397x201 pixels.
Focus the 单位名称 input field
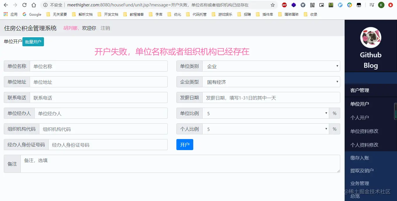pyautogui.click(x=99, y=66)
